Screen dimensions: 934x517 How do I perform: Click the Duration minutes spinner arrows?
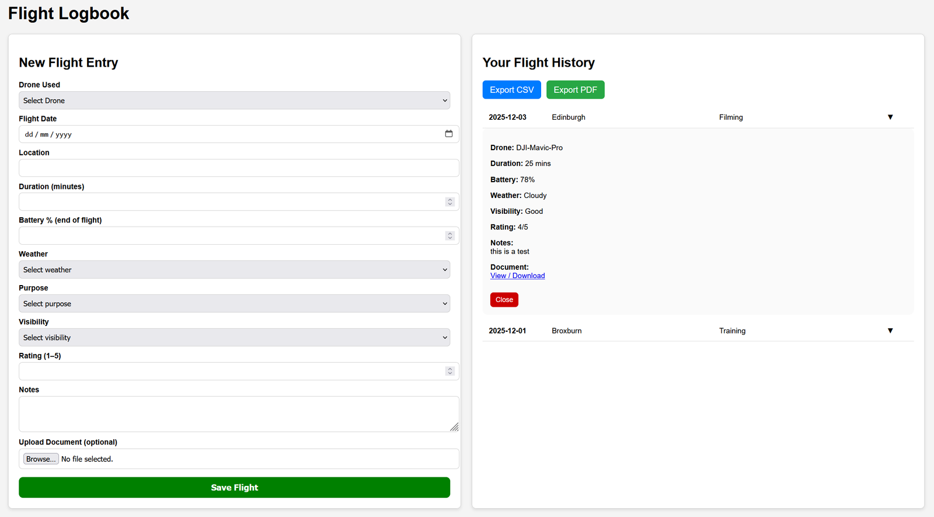click(x=449, y=202)
